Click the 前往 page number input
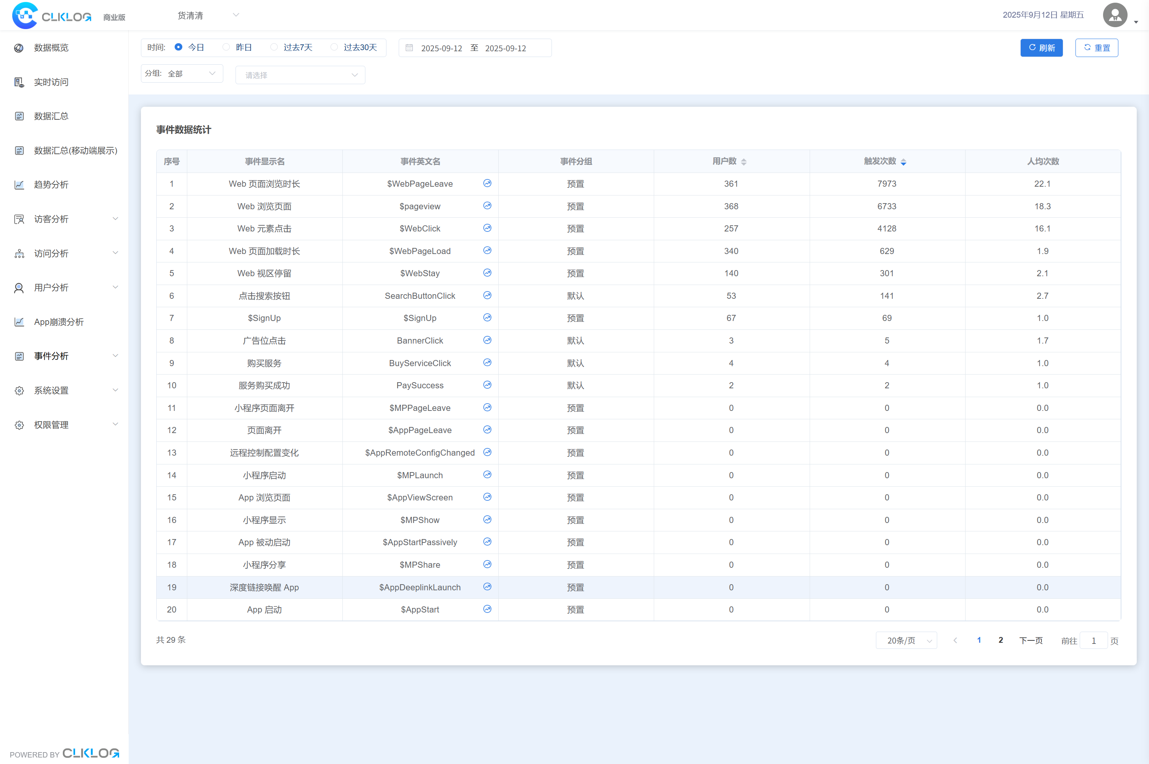 pyautogui.click(x=1093, y=641)
